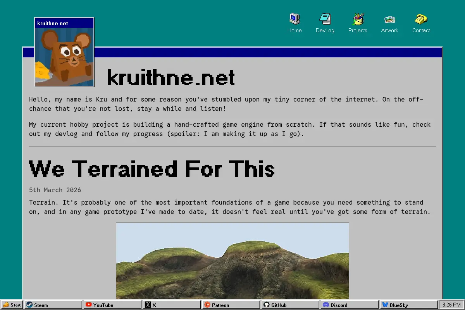Open the Artwork pictures icon
This screenshot has height=310, width=465.
tap(389, 19)
